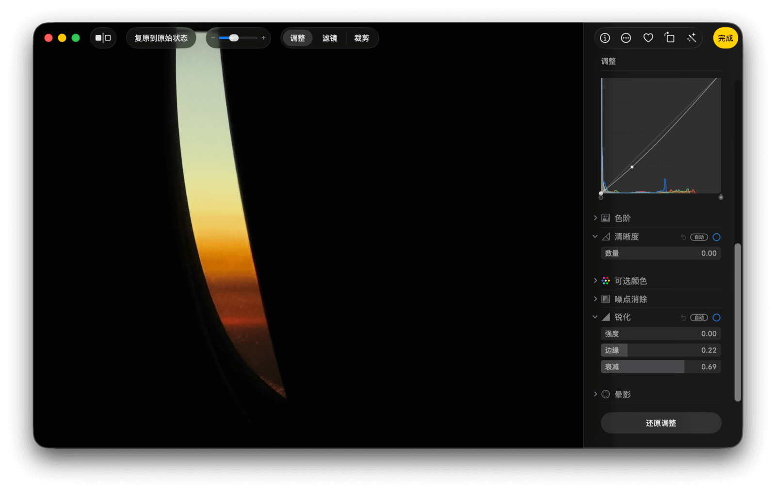
Task: Toggle the 锐化 adjustment circle on
Action: [x=716, y=317]
